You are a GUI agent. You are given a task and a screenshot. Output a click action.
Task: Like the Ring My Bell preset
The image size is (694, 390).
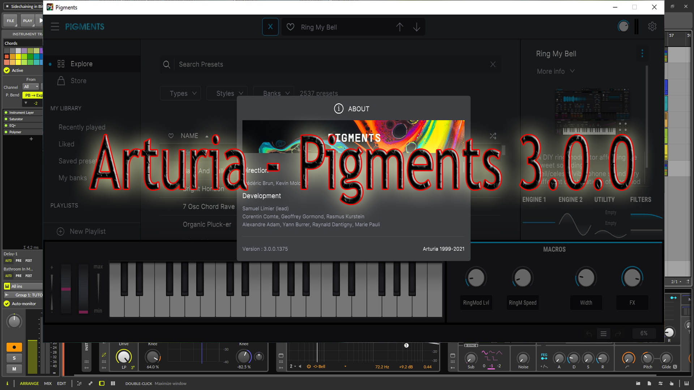290,27
